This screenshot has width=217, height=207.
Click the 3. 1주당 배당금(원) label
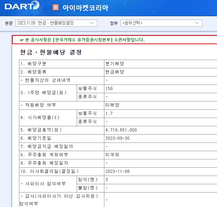[44, 92]
